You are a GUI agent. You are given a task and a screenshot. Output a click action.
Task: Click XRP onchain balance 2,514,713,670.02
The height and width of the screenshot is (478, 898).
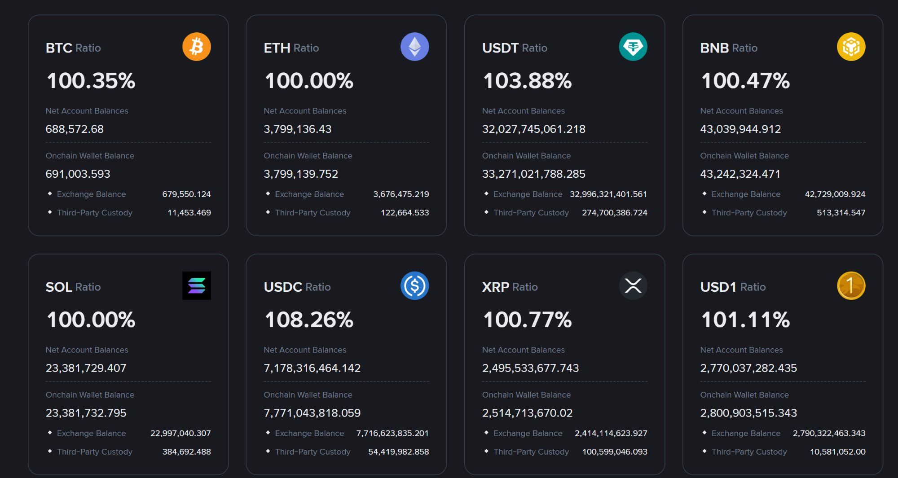527,413
